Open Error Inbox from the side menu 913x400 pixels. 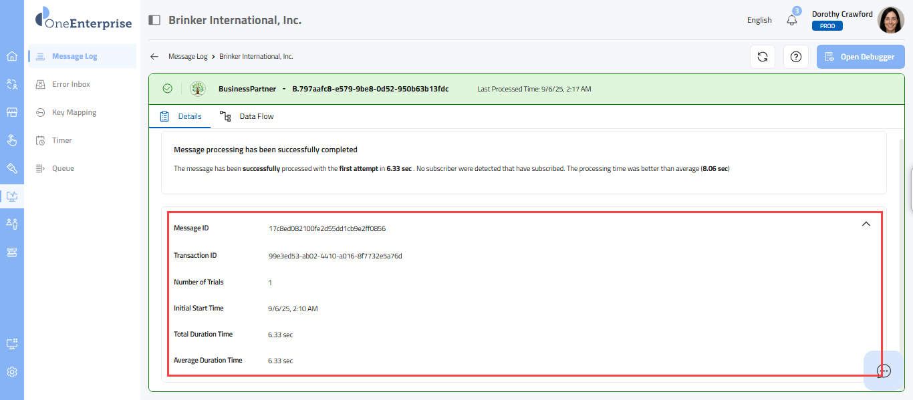71,84
